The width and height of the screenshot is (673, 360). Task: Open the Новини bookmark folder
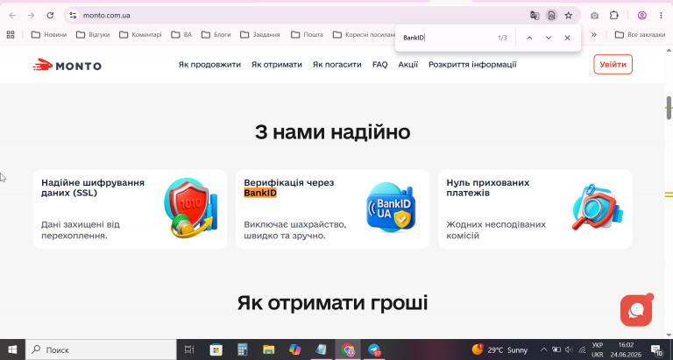pyautogui.click(x=49, y=35)
